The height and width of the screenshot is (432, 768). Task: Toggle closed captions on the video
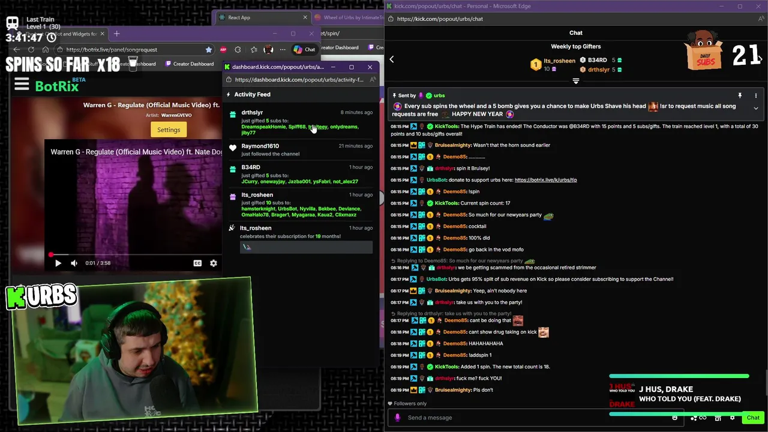(197, 263)
